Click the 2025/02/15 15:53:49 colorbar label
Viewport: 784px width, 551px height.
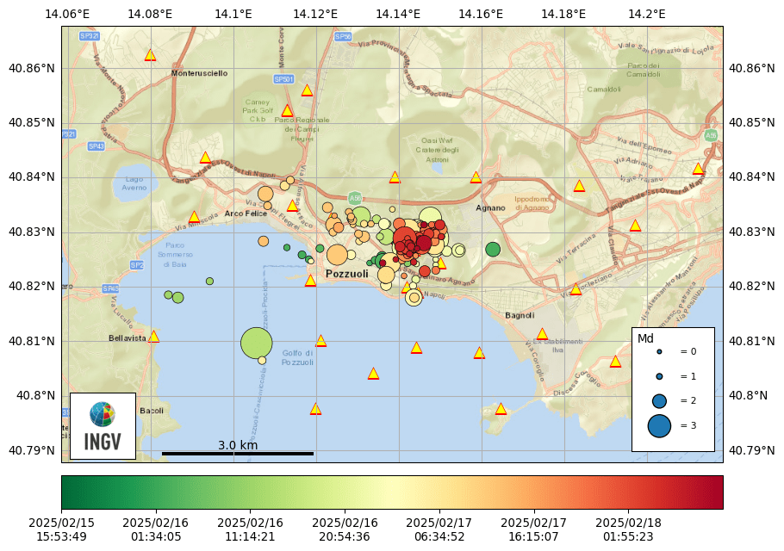[61, 529]
